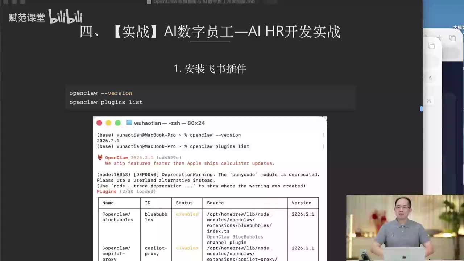Screen dimensions: 464x261
Task: Click the code line "openclaw plugins list" in the code block
Action: [x=106, y=102]
